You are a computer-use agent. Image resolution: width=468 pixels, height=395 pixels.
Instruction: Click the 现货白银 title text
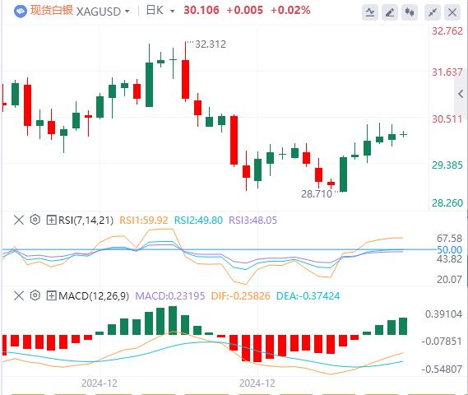52,11
